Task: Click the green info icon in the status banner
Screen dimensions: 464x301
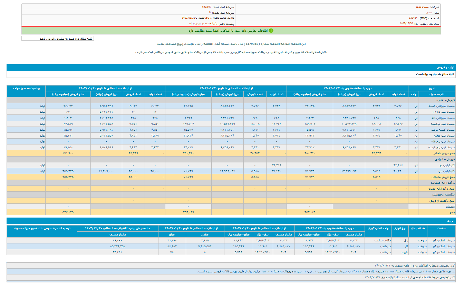Action: (x=271, y=31)
